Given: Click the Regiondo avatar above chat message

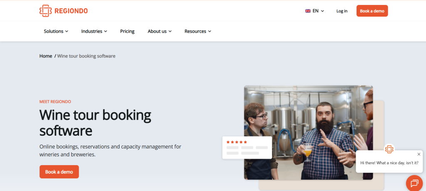Looking at the screenshot, I should click(x=389, y=149).
